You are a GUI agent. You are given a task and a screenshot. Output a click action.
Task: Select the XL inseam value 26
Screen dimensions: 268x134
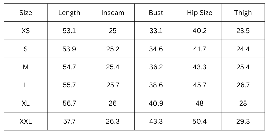[113, 103]
